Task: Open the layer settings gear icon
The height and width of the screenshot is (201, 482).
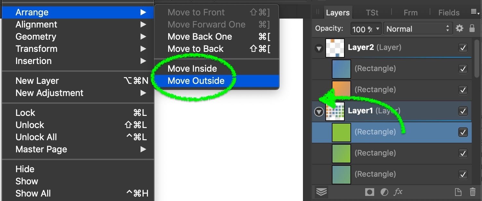Action: click(460, 28)
